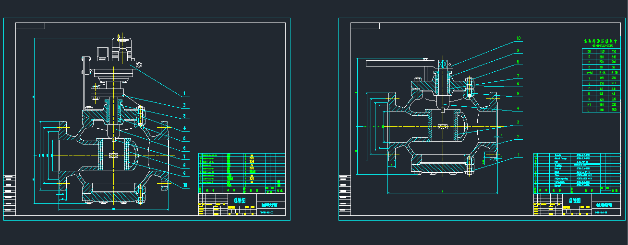Select the plug port rectangle in right valve center
Screen dimensions: 628x245
coord(443,127)
